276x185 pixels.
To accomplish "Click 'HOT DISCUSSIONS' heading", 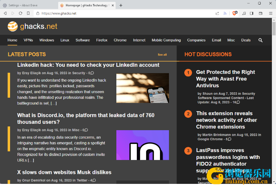I will 208,54.
